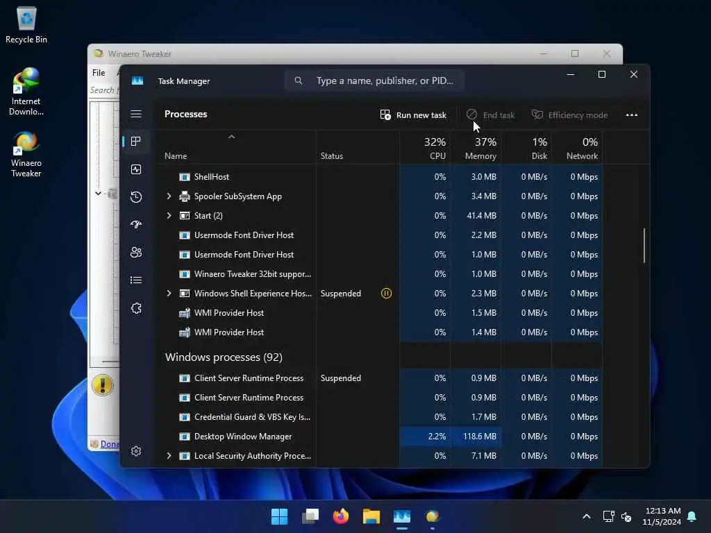This screenshot has width=711, height=533.
Task: Expand Start (2) process group
Action: pyautogui.click(x=169, y=216)
